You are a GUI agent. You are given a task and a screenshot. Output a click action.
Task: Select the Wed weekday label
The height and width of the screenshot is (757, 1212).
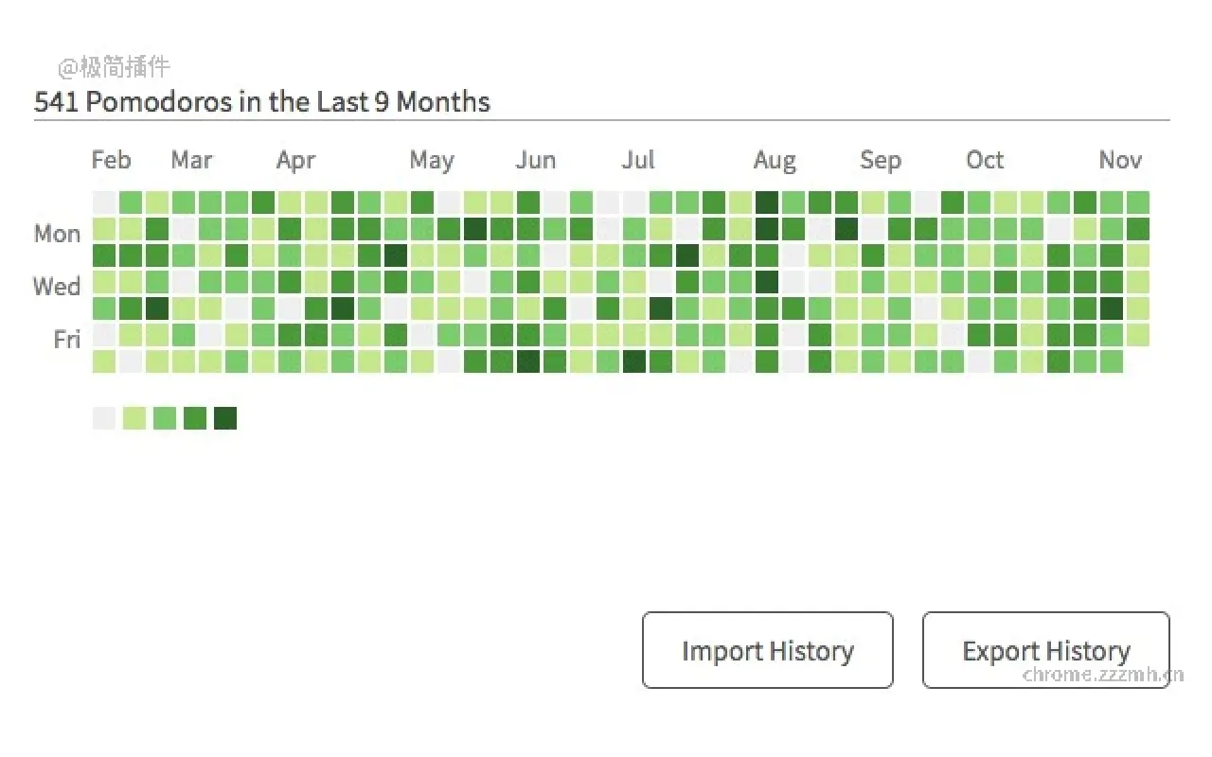coord(57,286)
